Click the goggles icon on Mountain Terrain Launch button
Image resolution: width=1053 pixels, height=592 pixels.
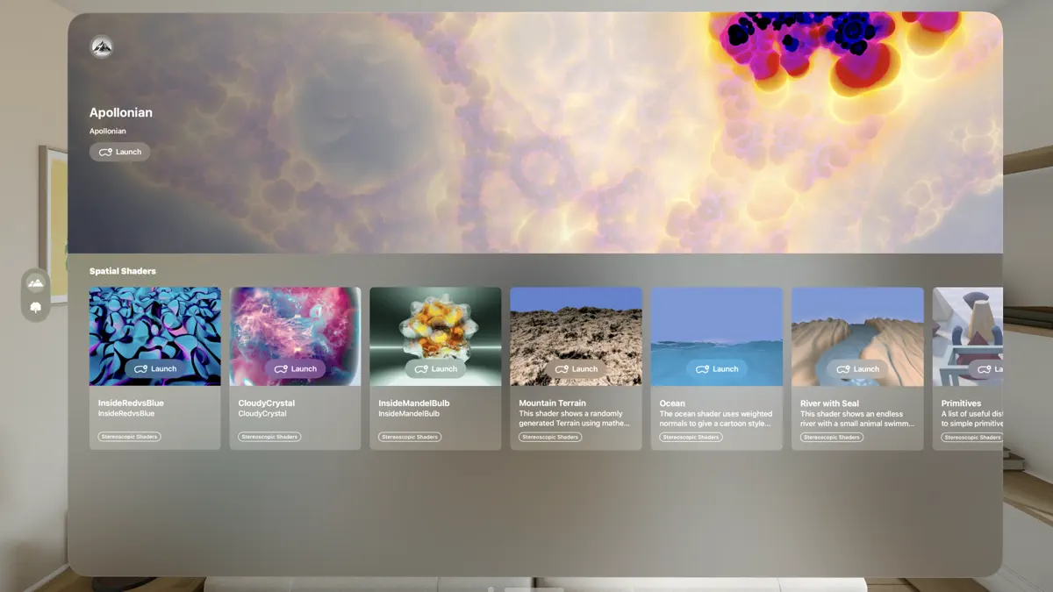tap(562, 369)
